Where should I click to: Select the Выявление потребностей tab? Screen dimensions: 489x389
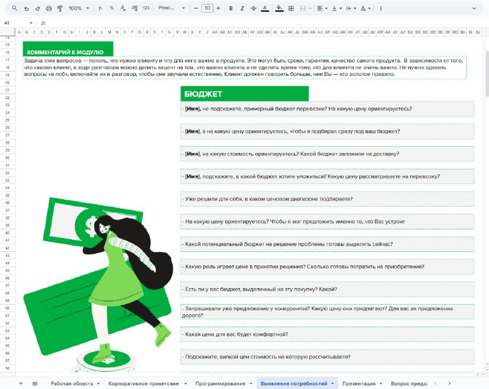pos(294,383)
